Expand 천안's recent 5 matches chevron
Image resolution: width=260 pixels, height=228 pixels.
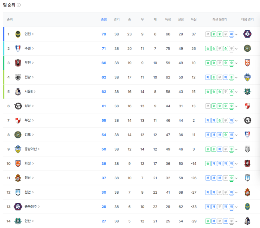pyautogui.click(x=237, y=193)
